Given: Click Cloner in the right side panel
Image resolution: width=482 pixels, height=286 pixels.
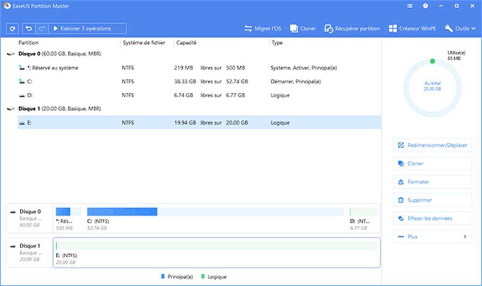Looking at the screenshot, I should tap(432, 163).
